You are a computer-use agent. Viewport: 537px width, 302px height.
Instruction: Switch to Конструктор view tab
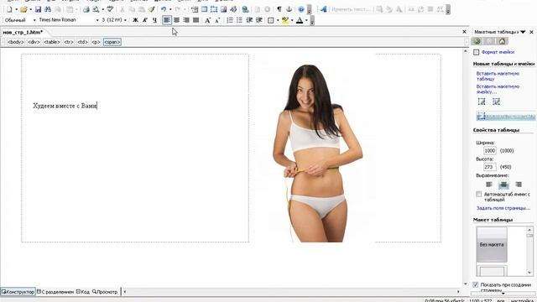coord(18,292)
